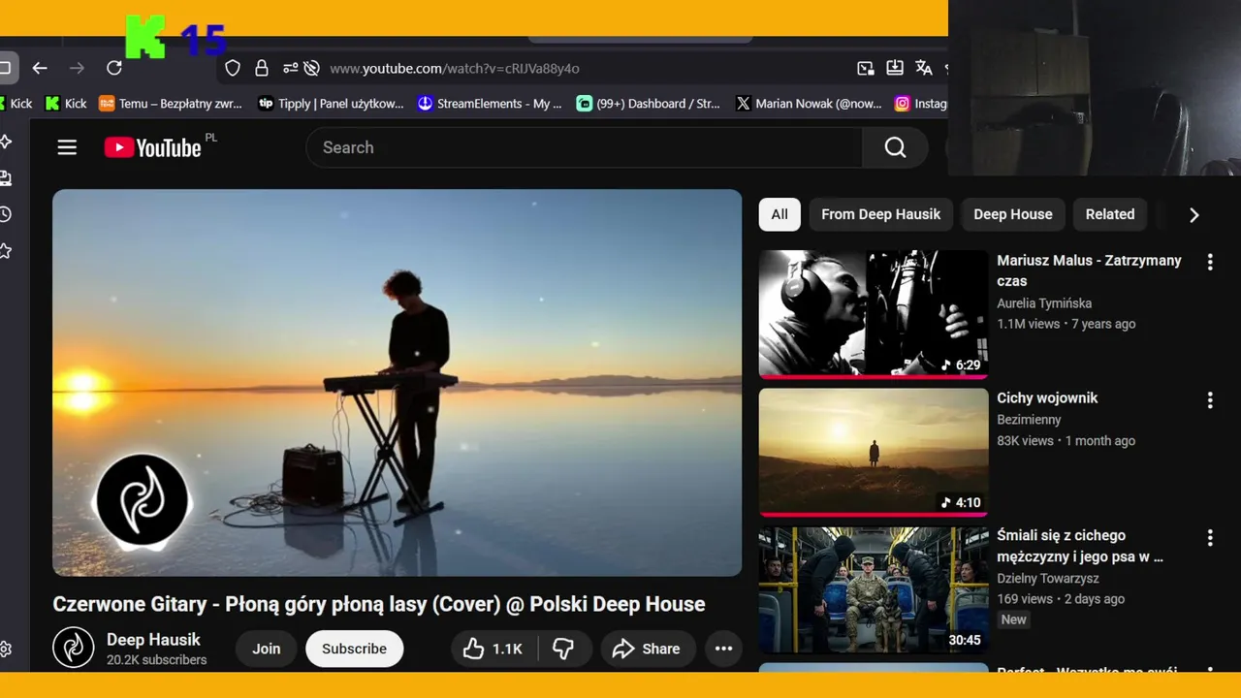This screenshot has height=698, width=1241.
Task: Click the translate page icon
Action: 924,68
